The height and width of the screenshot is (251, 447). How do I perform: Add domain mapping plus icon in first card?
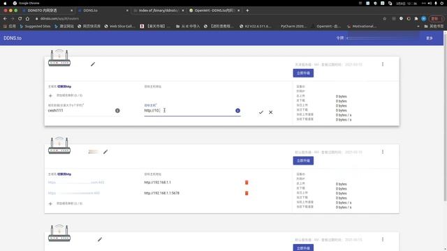click(x=50, y=96)
